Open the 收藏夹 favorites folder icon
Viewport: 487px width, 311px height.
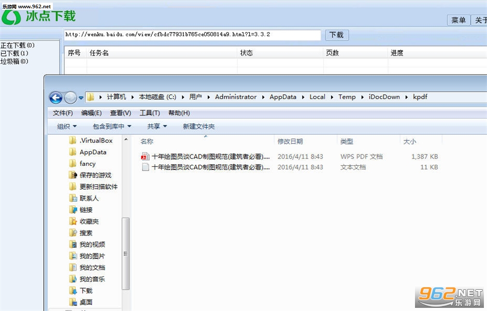point(73,221)
